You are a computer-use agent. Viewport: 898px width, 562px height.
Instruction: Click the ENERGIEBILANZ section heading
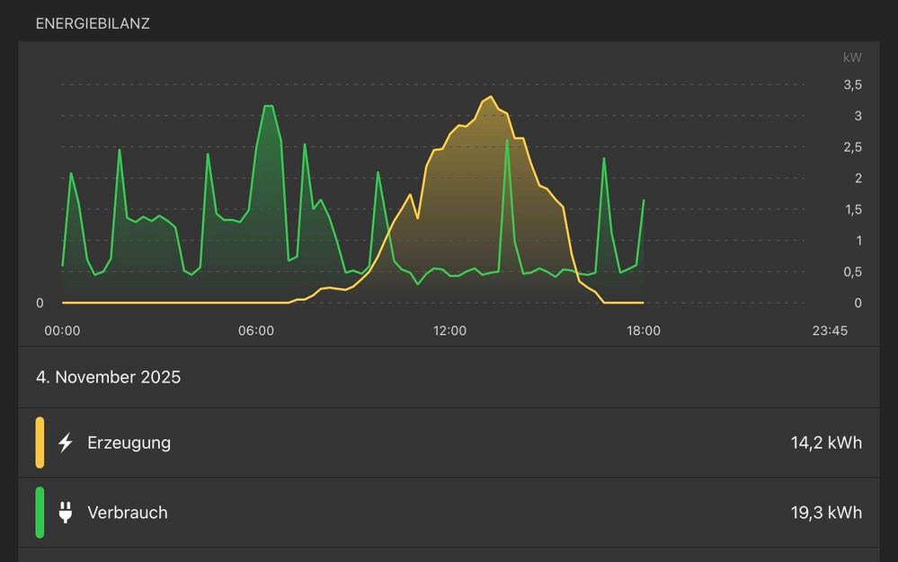[x=93, y=24]
